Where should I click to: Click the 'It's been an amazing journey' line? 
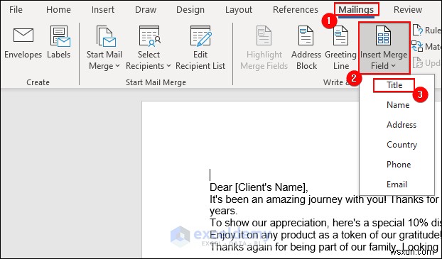(324, 199)
